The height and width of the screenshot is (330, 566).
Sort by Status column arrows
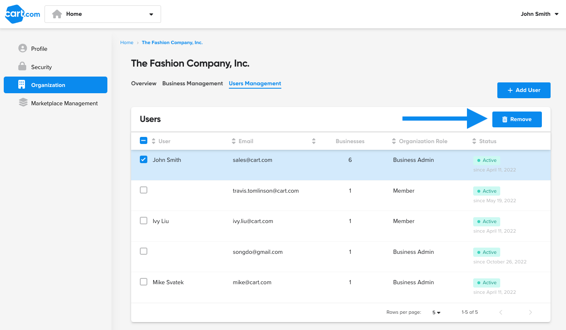(x=474, y=141)
